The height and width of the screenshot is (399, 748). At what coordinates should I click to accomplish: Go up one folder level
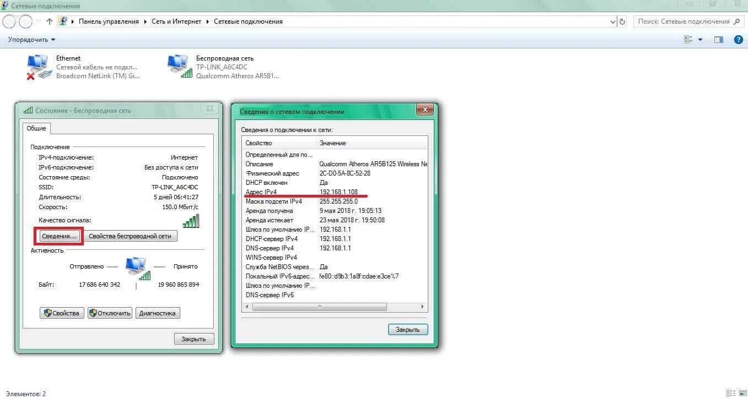coord(50,21)
